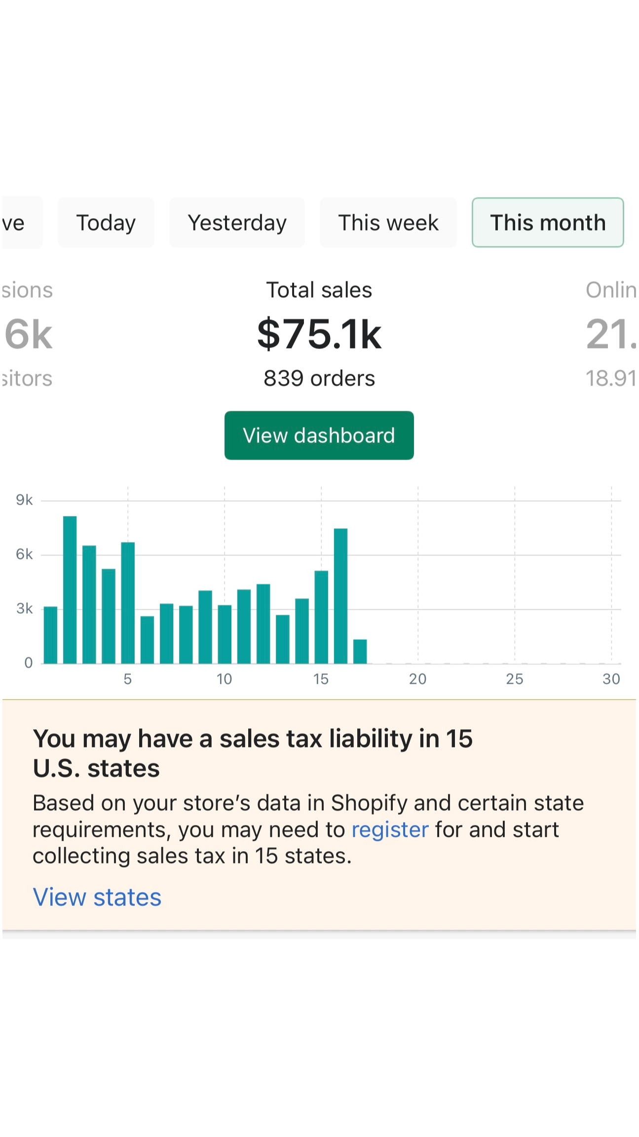Tap the 839 orders text
The image size is (639, 1137).
pos(319,379)
